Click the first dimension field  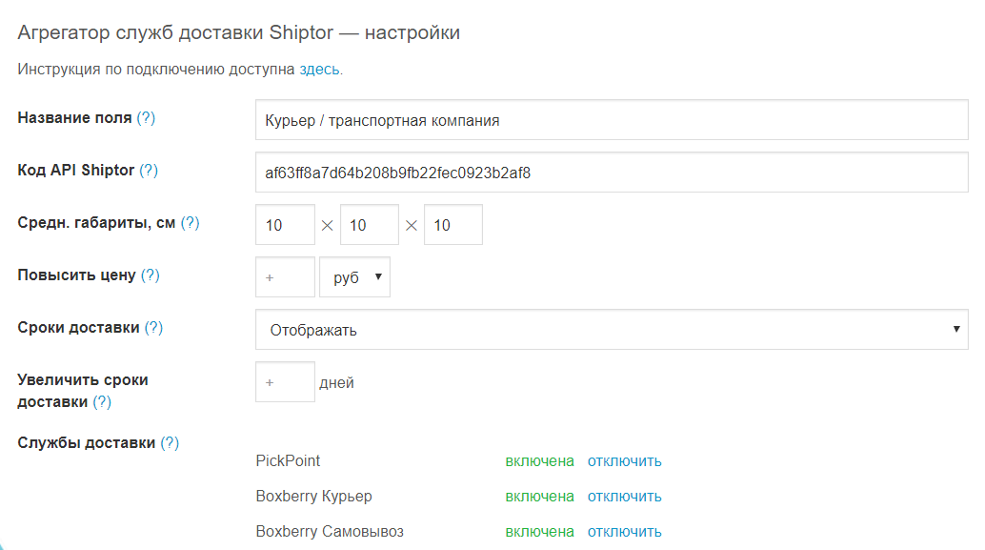285,224
